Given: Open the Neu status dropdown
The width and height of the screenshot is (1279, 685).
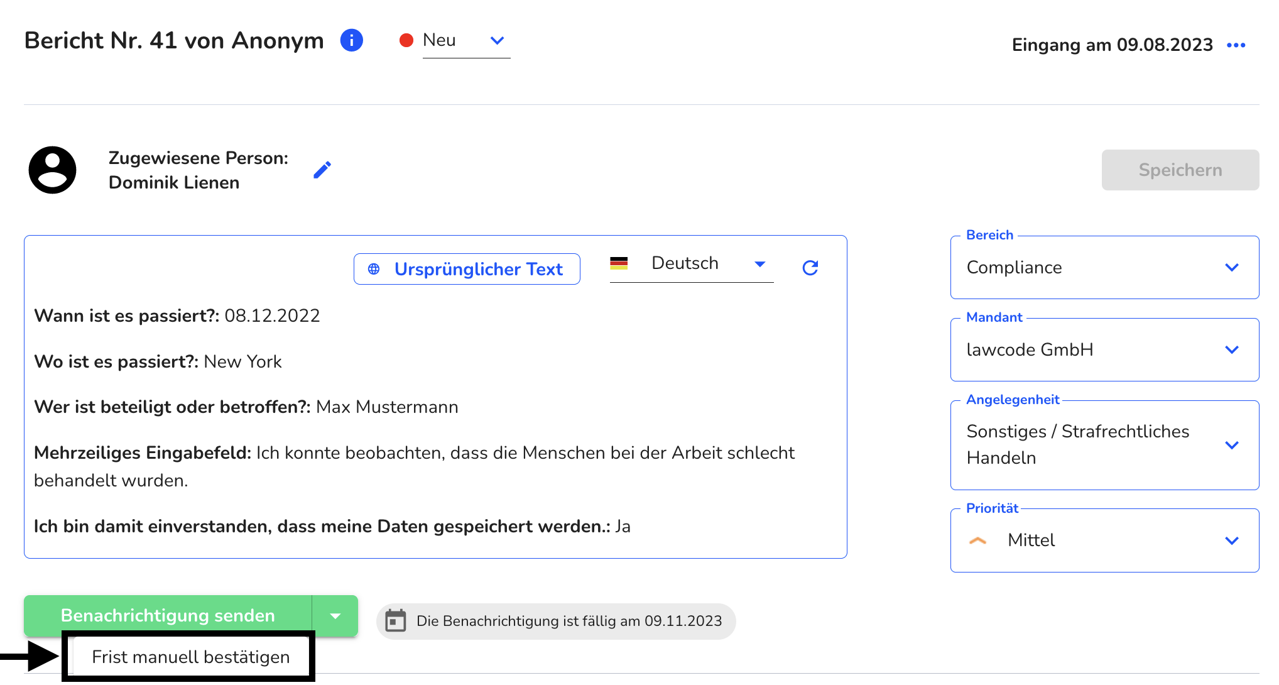Looking at the screenshot, I should pyautogui.click(x=466, y=41).
